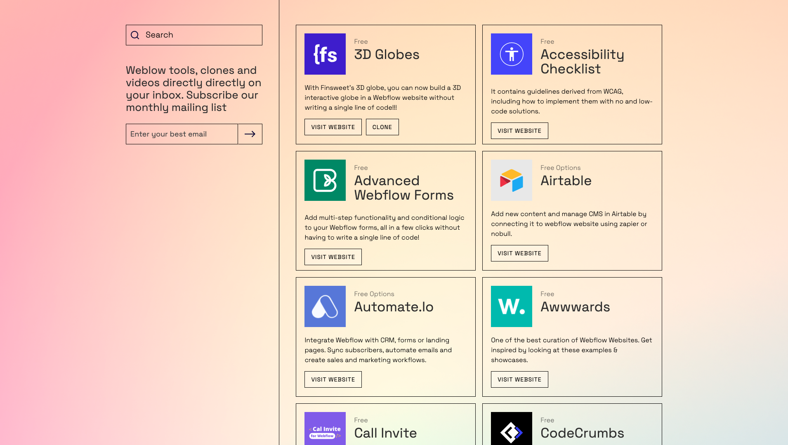This screenshot has height=445, width=788.
Task: Visit website for Airtable
Action: pyautogui.click(x=519, y=253)
